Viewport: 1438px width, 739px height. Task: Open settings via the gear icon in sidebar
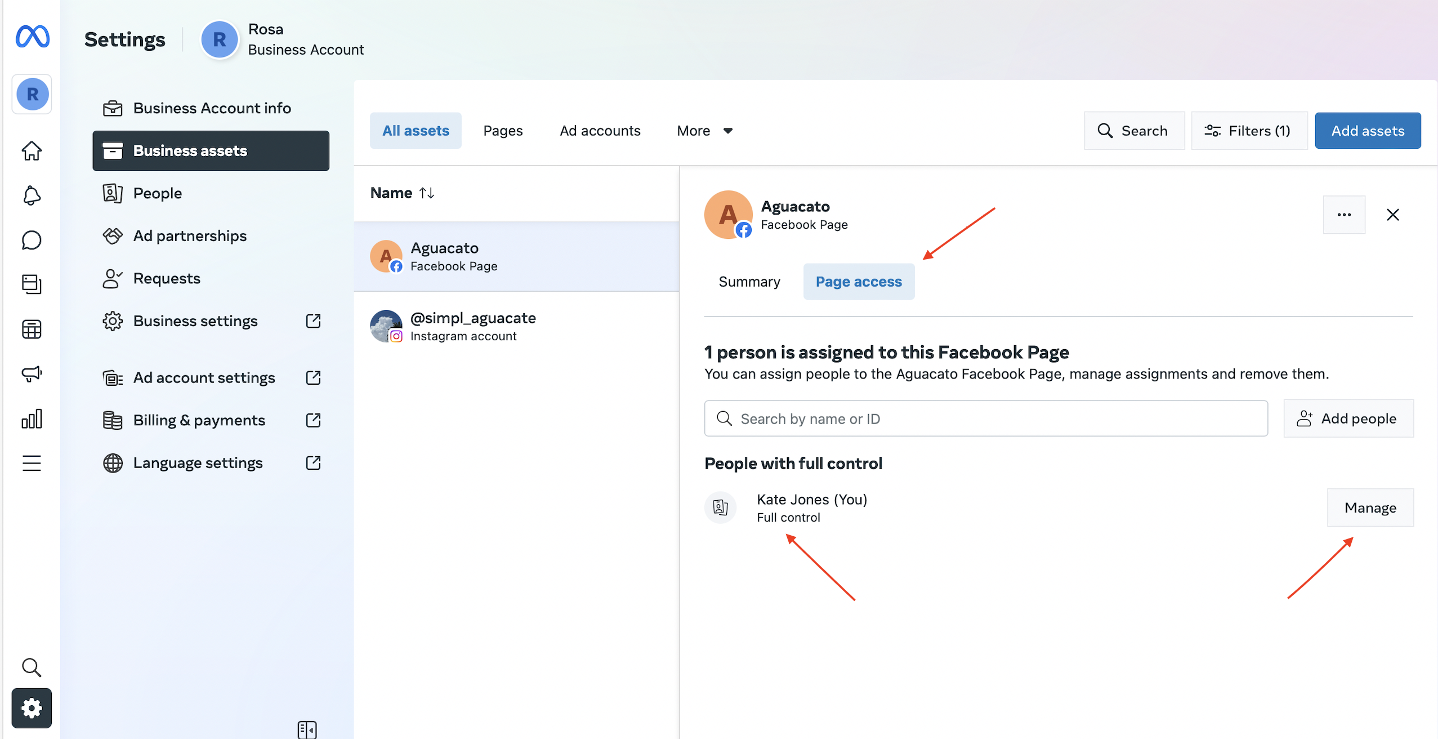pos(32,708)
